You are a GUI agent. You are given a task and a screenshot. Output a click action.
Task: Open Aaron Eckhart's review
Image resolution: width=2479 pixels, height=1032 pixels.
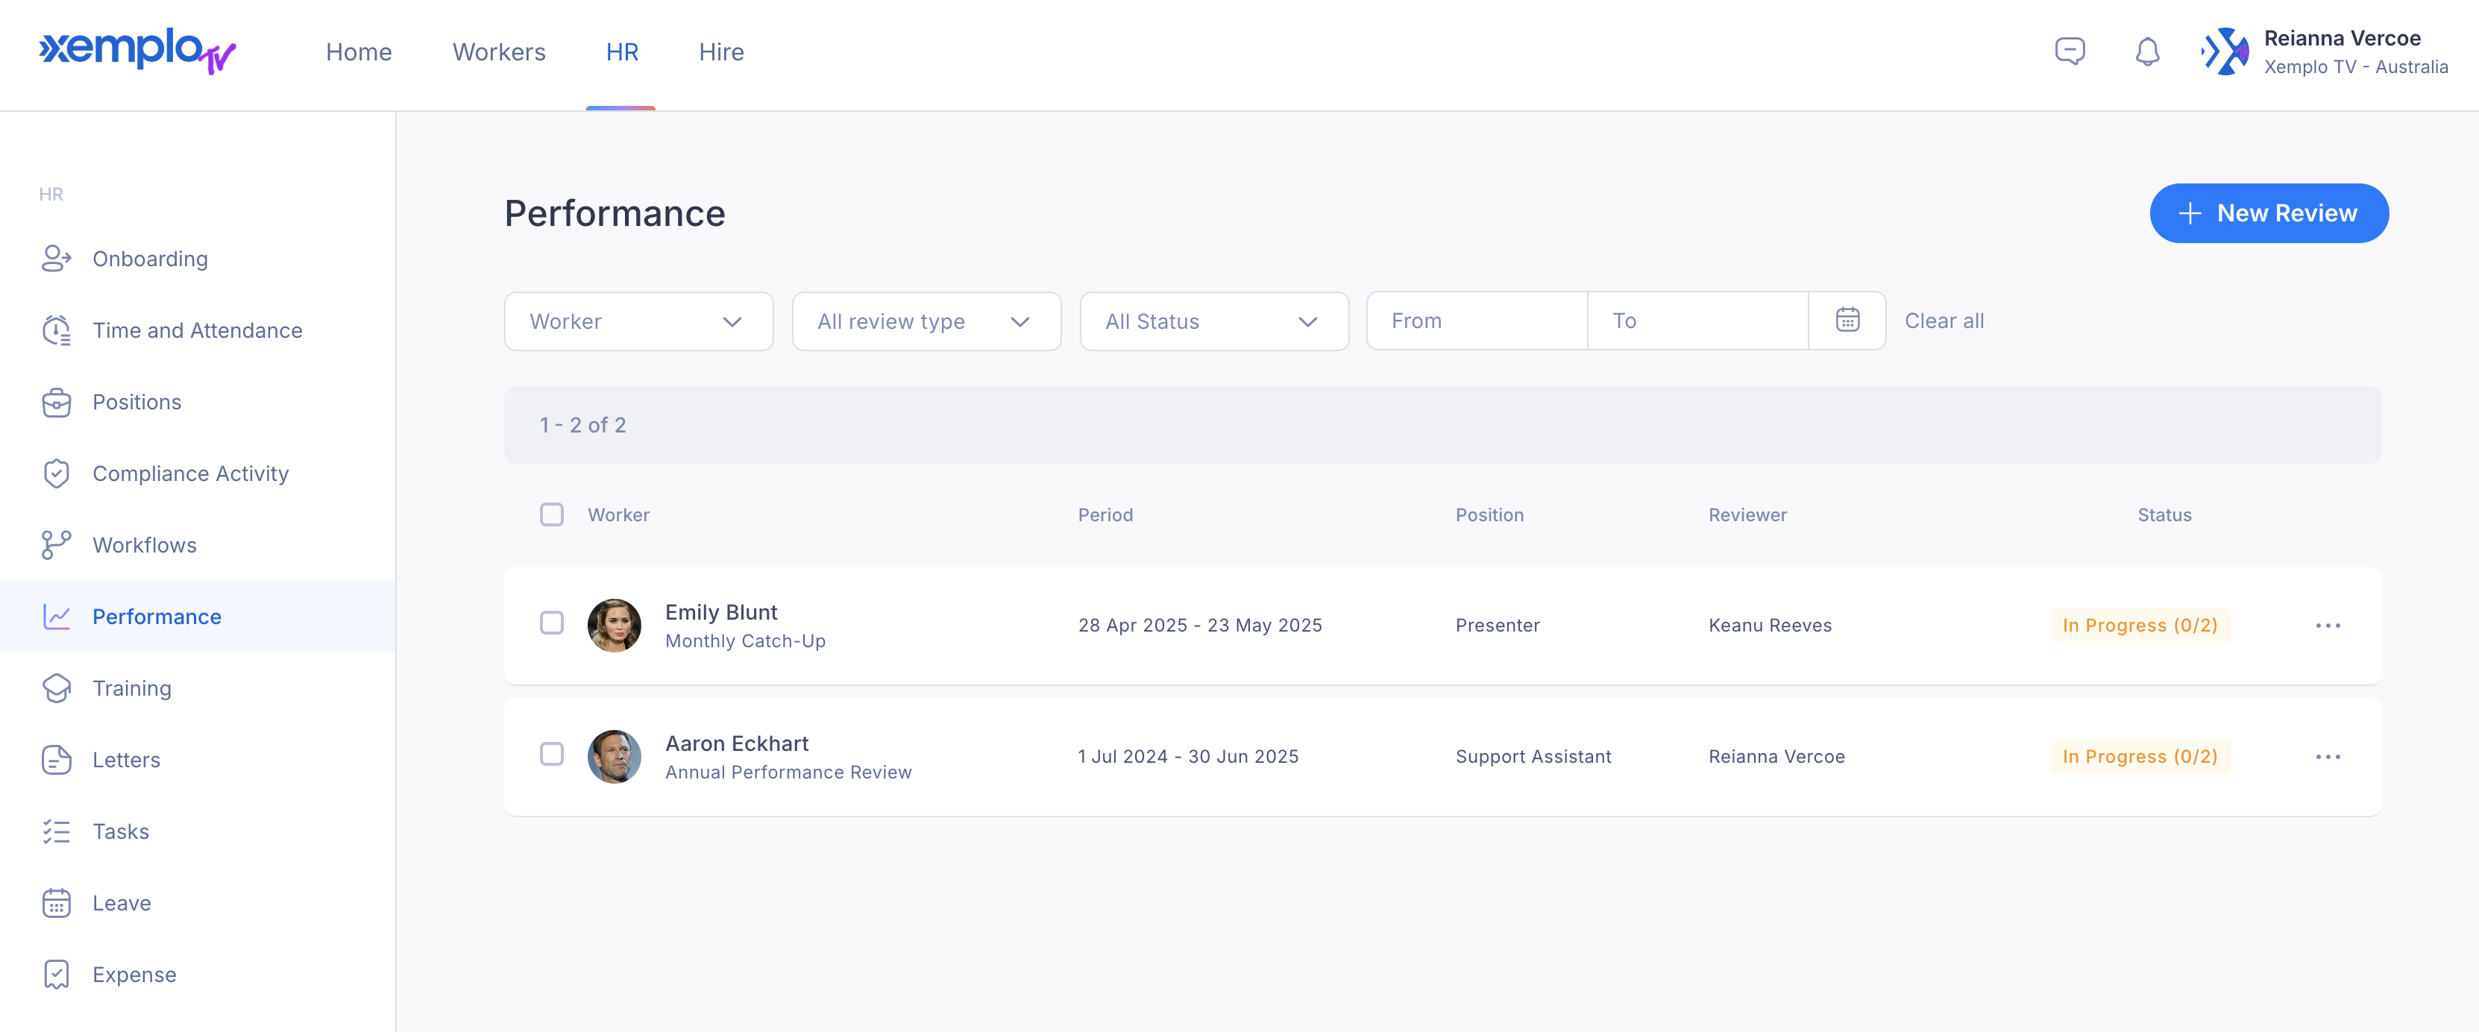[x=1442, y=757]
